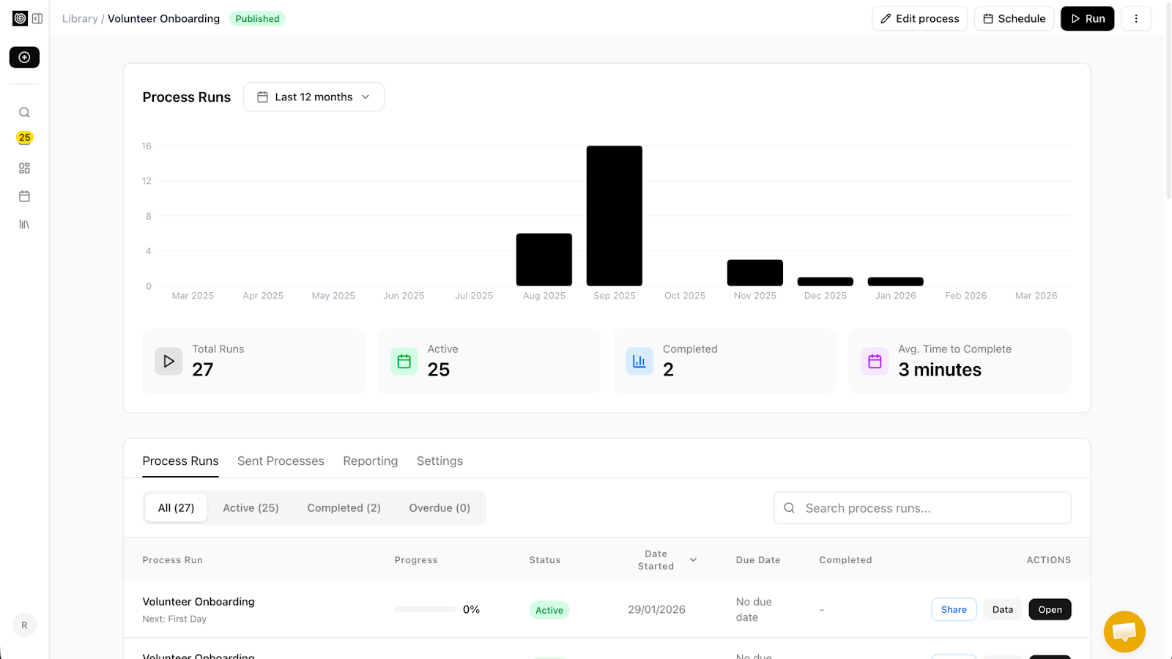Image resolution: width=1172 pixels, height=659 pixels.
Task: Filter runs by Overdue (0)
Action: point(439,507)
